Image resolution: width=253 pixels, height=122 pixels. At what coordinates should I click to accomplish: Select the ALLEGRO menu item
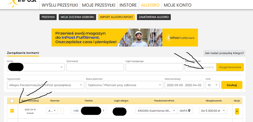[x=150, y=5]
